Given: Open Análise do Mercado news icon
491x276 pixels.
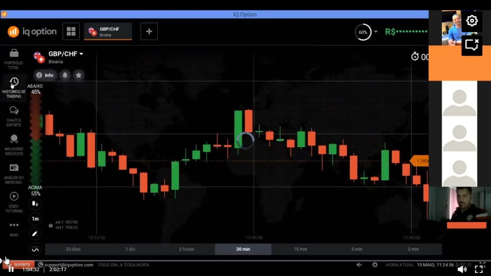Looking at the screenshot, I should point(14,168).
